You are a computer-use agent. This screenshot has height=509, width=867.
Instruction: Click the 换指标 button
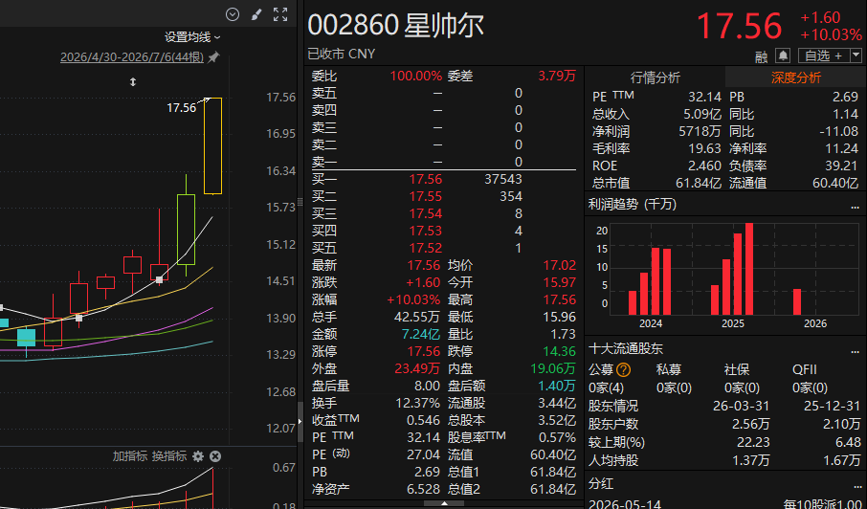(x=169, y=456)
